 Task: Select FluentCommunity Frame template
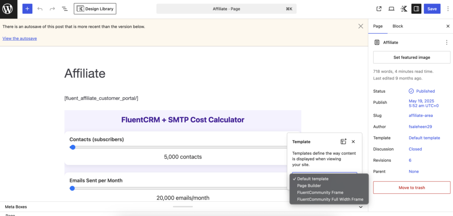point(329,192)
